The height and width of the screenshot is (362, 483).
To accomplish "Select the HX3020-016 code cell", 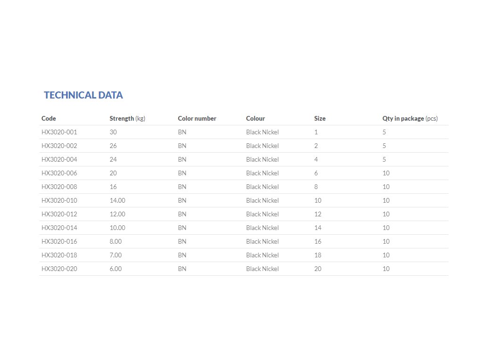I will (59, 241).
